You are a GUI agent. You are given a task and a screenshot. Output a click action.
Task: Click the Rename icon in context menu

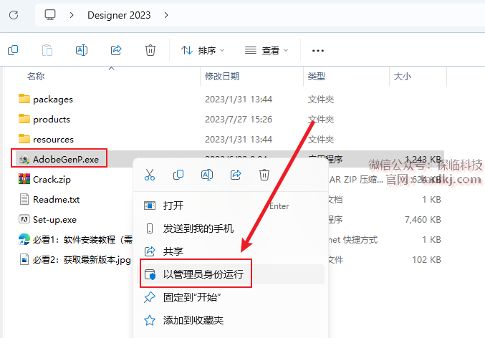pos(207,175)
